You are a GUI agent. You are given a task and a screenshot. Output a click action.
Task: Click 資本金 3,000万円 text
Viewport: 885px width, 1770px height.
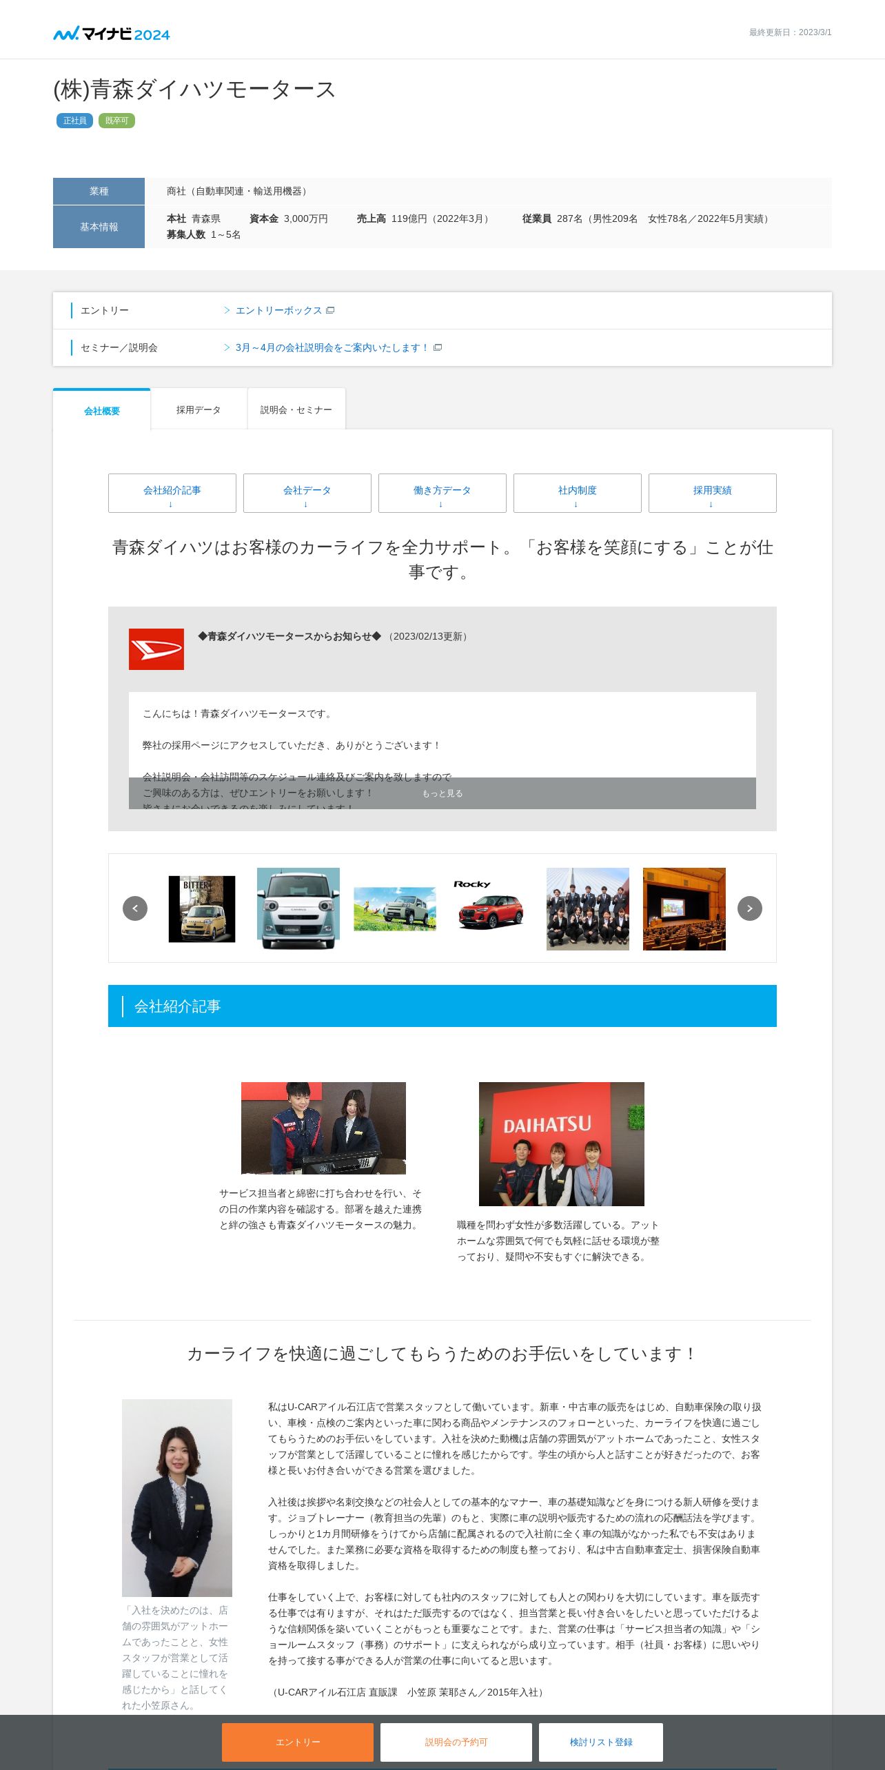(x=289, y=218)
